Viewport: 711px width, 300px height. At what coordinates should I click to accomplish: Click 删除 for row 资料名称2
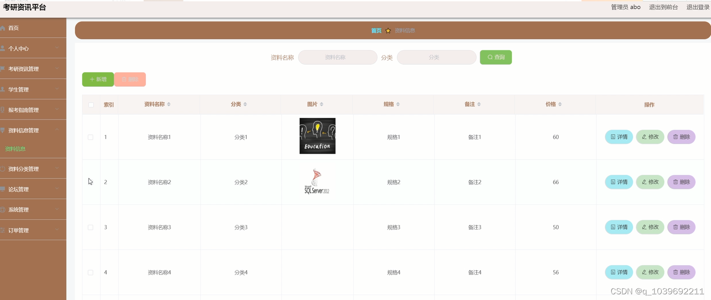click(x=681, y=182)
